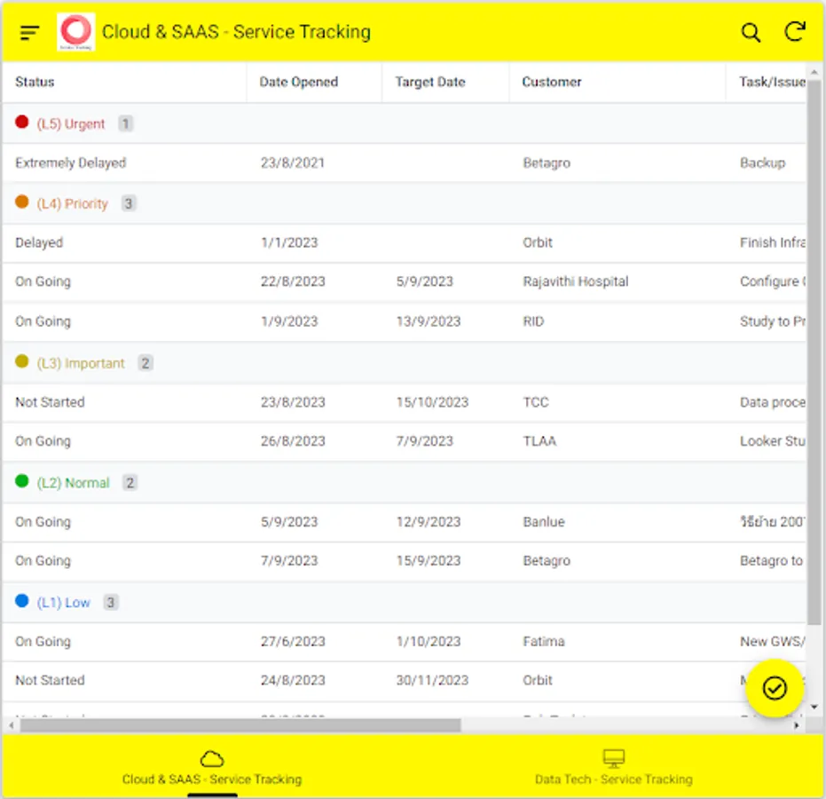
Task: Click the monitor icon in bottom navigation
Action: tap(614, 759)
